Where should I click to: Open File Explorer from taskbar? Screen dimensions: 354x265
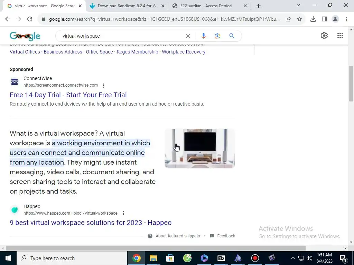[153, 258]
